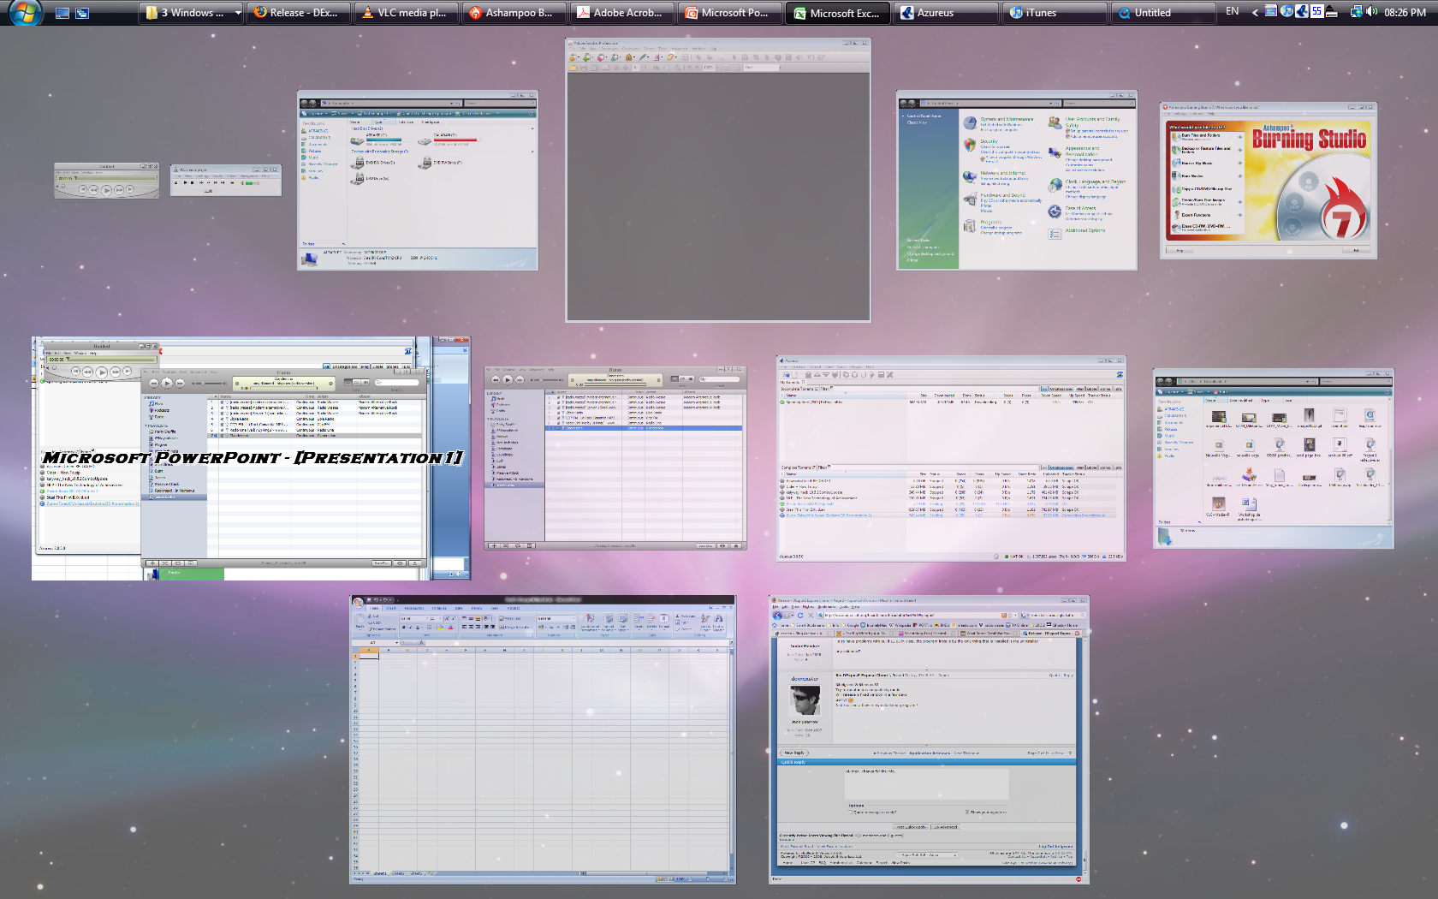The height and width of the screenshot is (899, 1438).
Task: Switch to Ashampoo B... taskbar button
Action: [x=514, y=13]
